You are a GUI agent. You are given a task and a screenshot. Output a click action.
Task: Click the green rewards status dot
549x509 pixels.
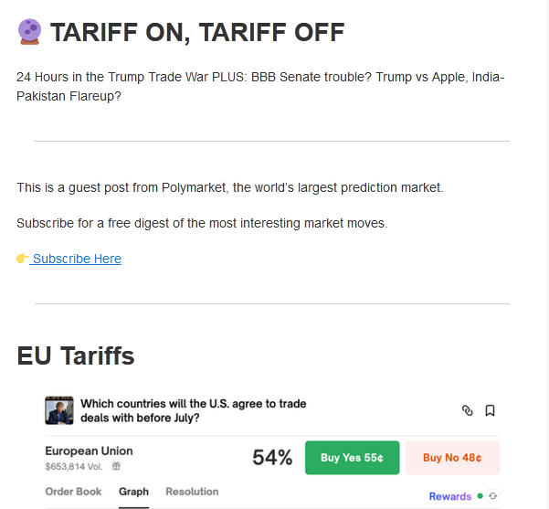(x=480, y=496)
